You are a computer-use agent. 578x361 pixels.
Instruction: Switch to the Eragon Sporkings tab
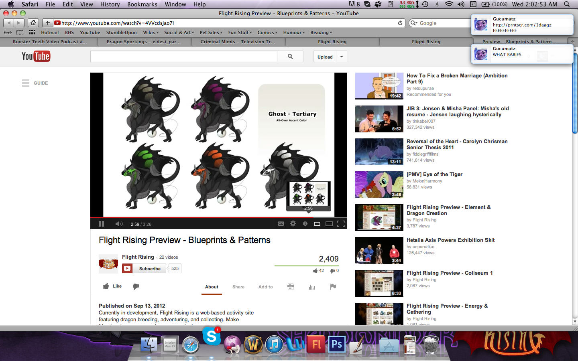click(144, 42)
